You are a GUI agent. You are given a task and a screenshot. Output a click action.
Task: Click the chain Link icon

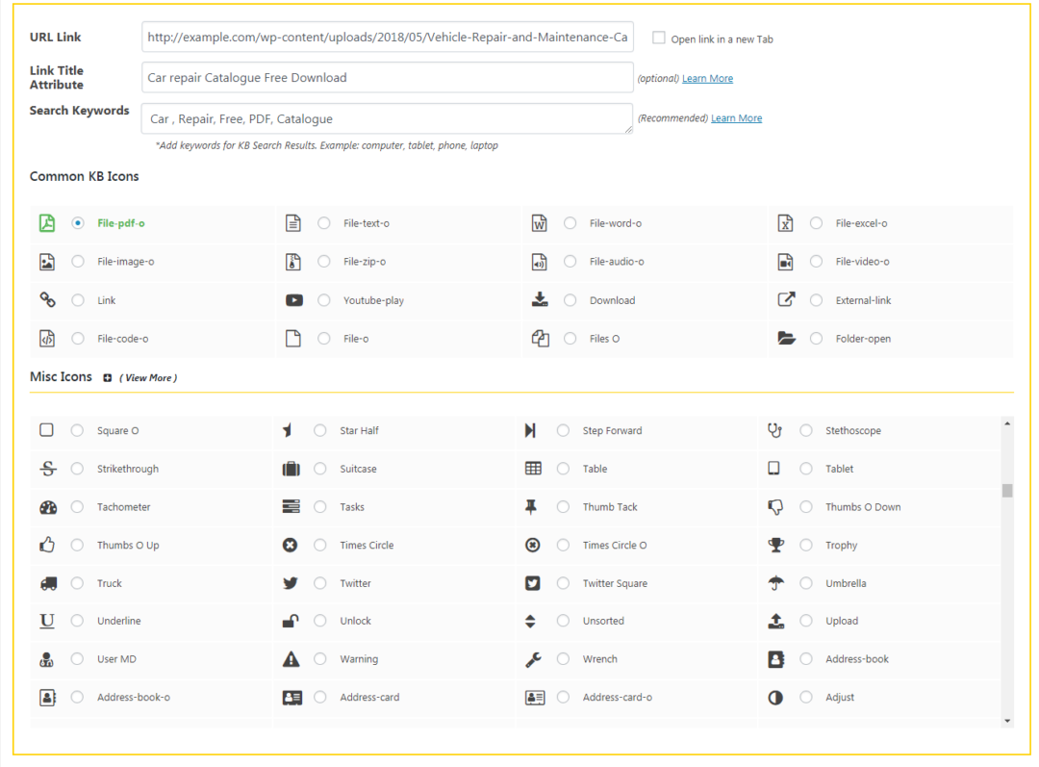[47, 299]
